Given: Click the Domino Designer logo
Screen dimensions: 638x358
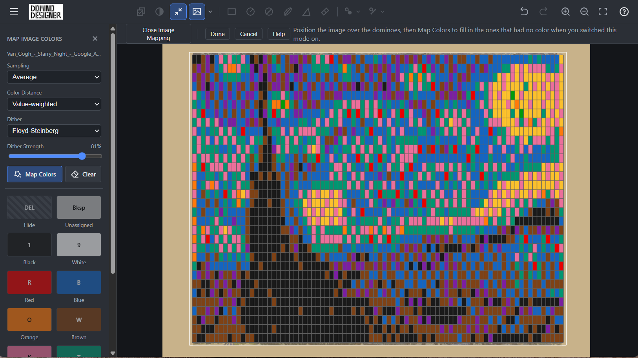Looking at the screenshot, I should pyautogui.click(x=46, y=12).
